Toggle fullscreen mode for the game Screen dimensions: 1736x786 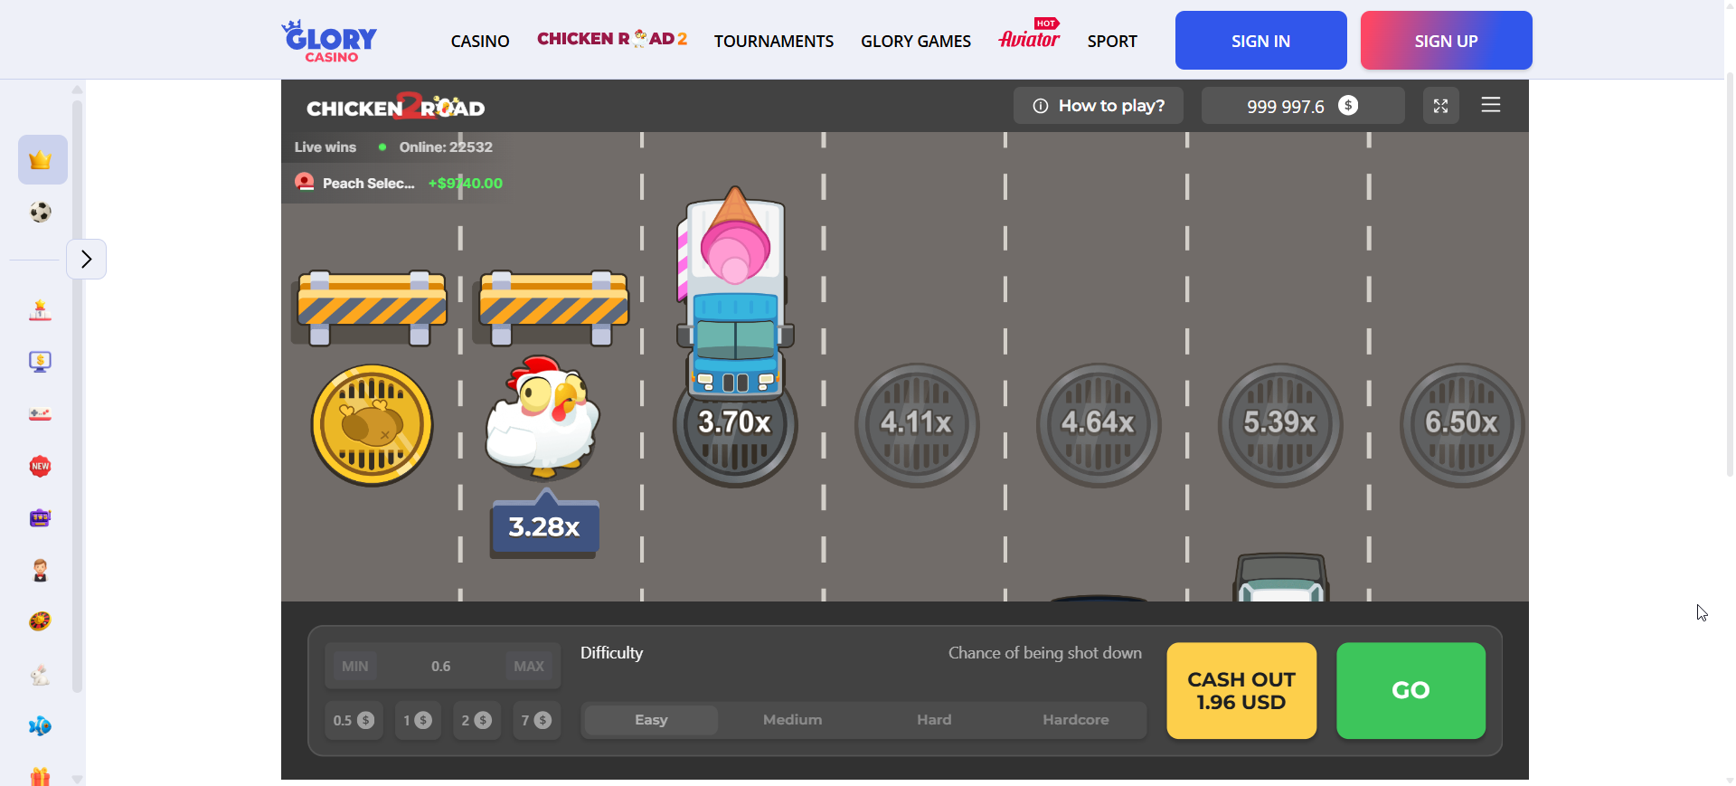[x=1440, y=106]
